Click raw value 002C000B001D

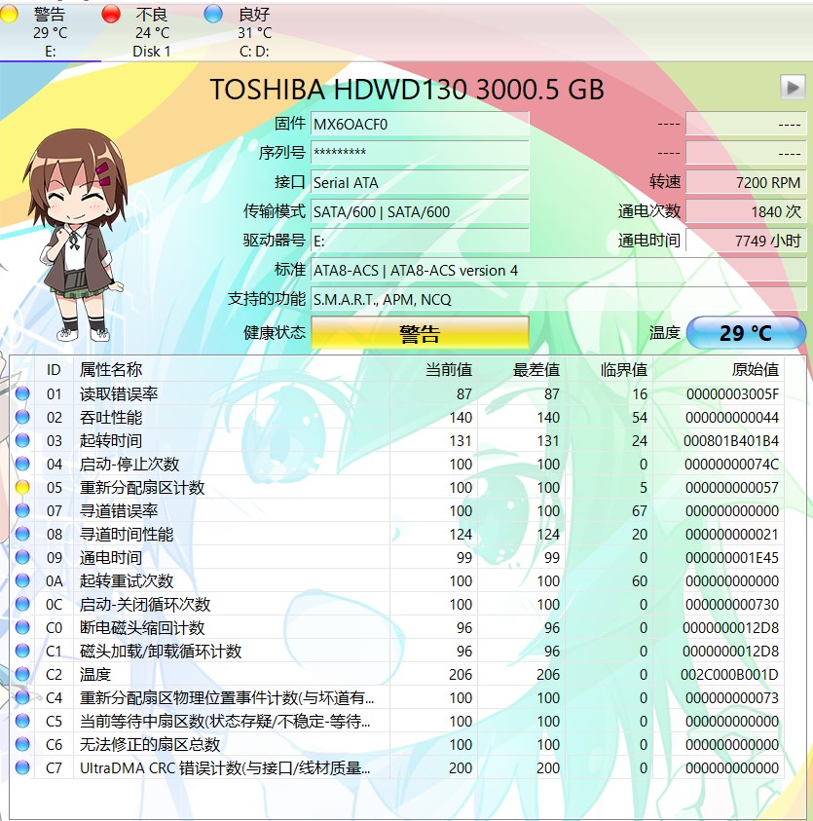click(x=730, y=674)
